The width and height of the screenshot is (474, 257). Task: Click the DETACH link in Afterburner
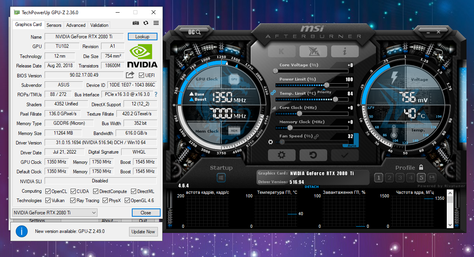[312, 187]
